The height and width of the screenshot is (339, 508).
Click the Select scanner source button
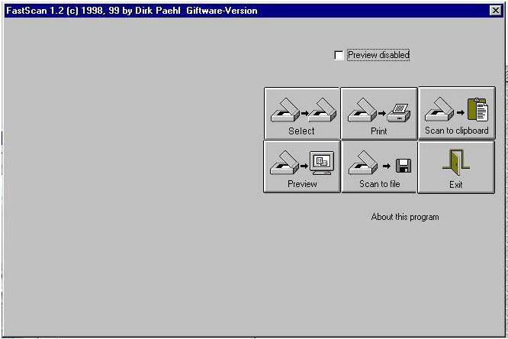(x=302, y=113)
